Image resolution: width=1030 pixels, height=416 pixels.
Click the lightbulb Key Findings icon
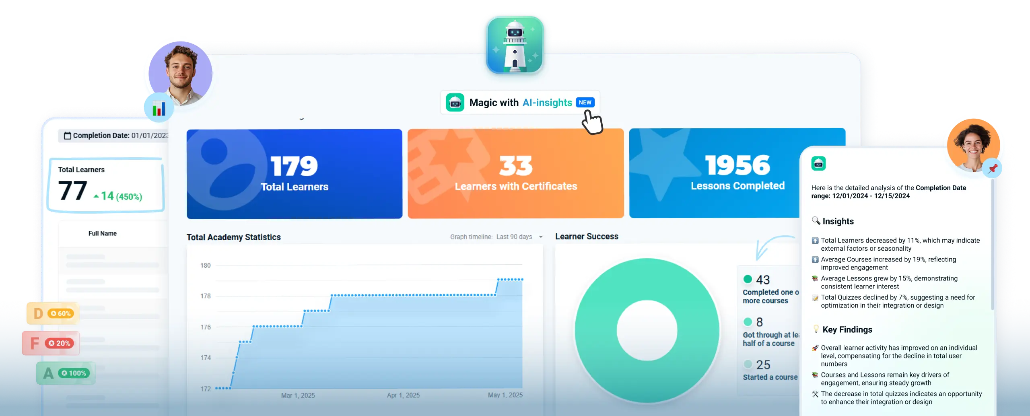click(x=816, y=329)
